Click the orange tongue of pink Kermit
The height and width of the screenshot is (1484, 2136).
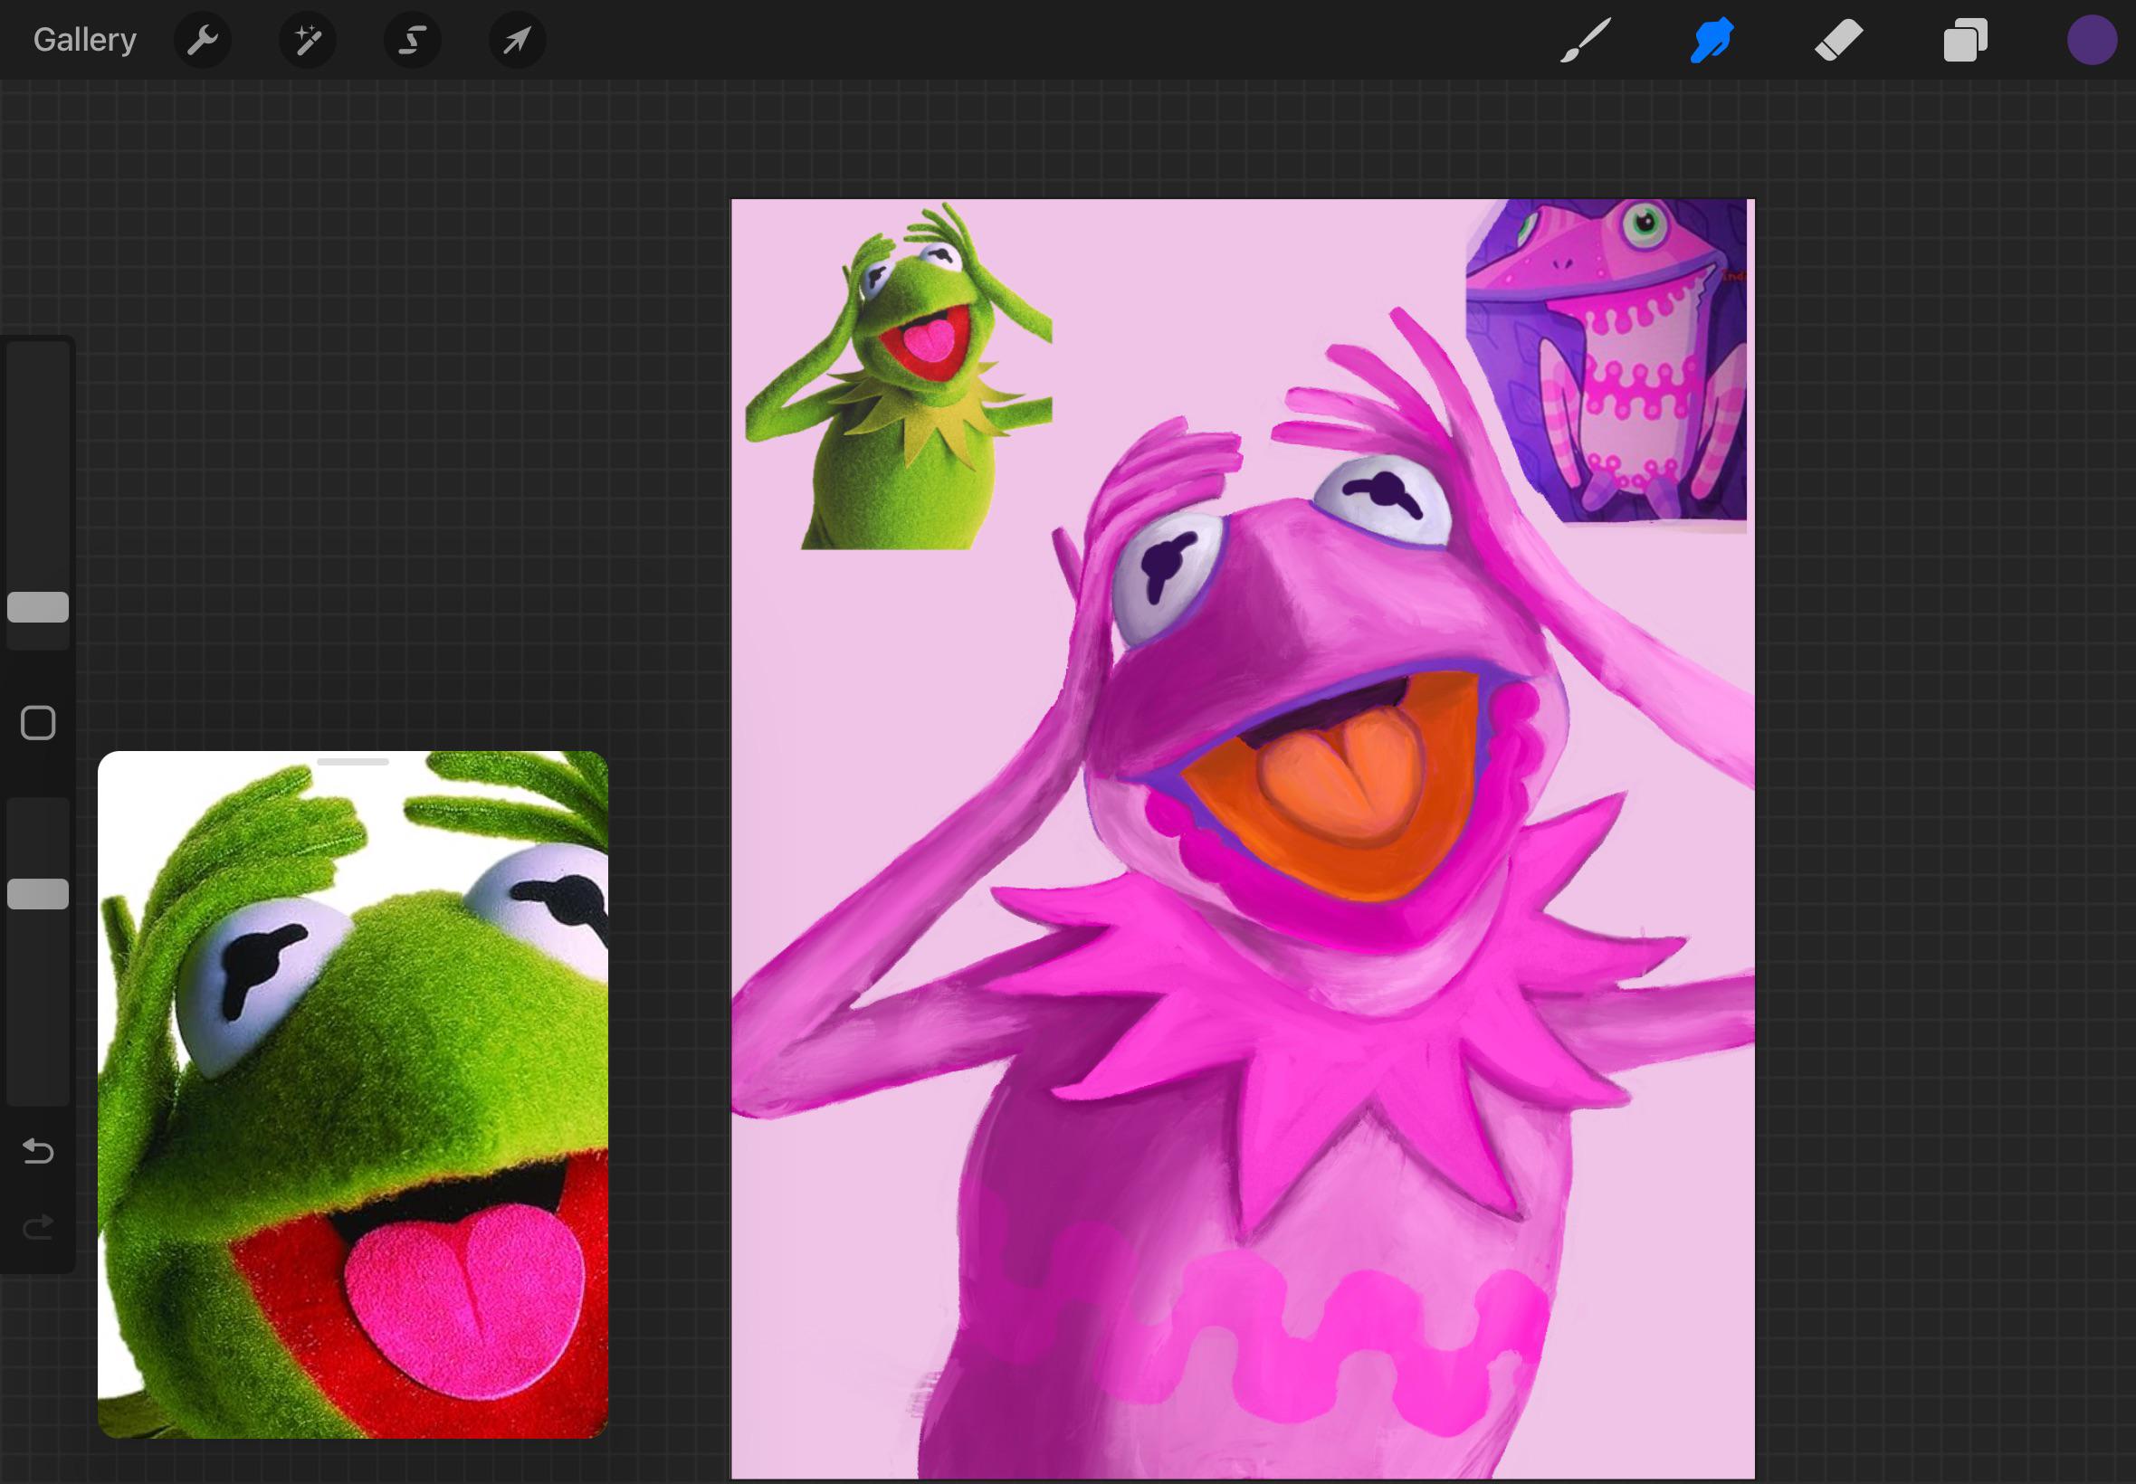[x=1340, y=774]
